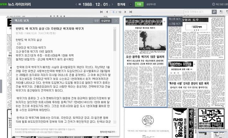This screenshot has height=138, width=228.
Task: Go to the next date with the right chevron
Action: (112, 4)
